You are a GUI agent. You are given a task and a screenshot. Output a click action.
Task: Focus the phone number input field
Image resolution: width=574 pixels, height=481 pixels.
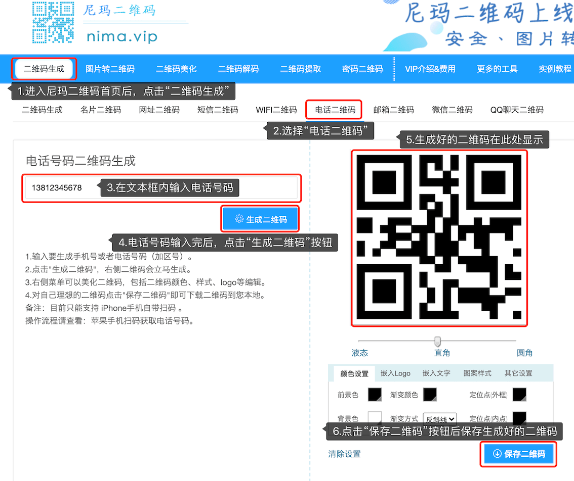click(161, 188)
